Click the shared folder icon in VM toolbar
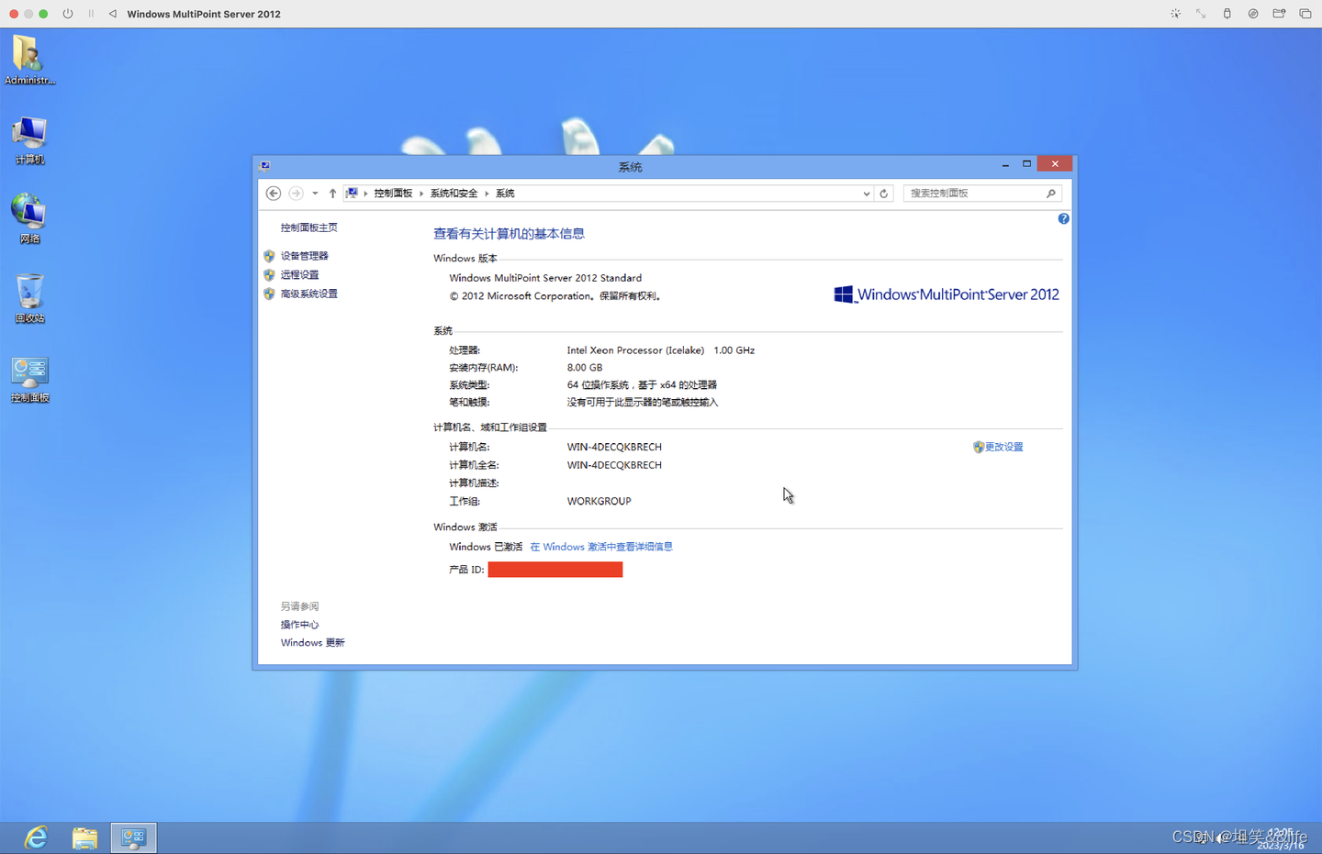The width and height of the screenshot is (1322, 854). [1279, 14]
